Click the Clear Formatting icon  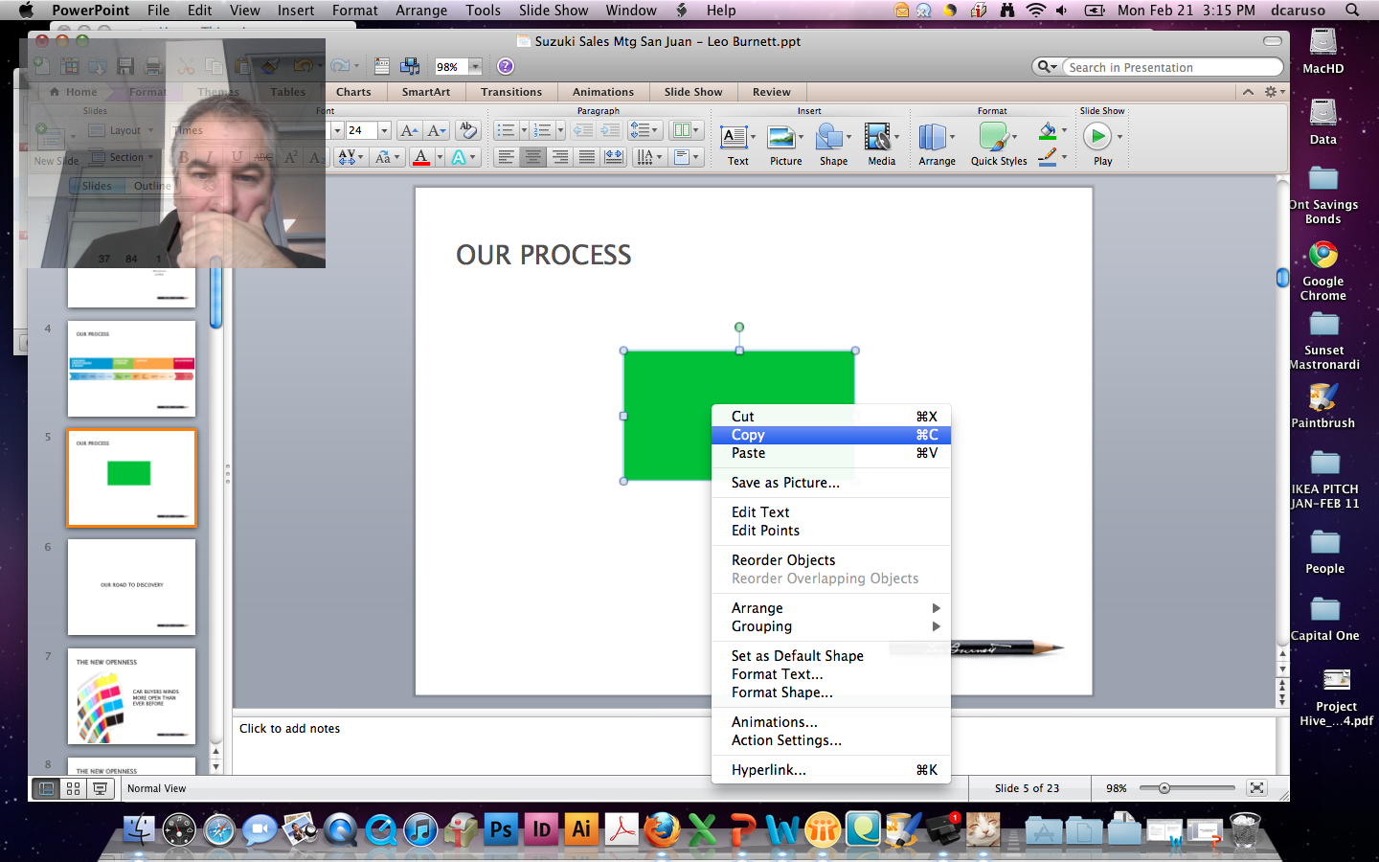click(467, 130)
